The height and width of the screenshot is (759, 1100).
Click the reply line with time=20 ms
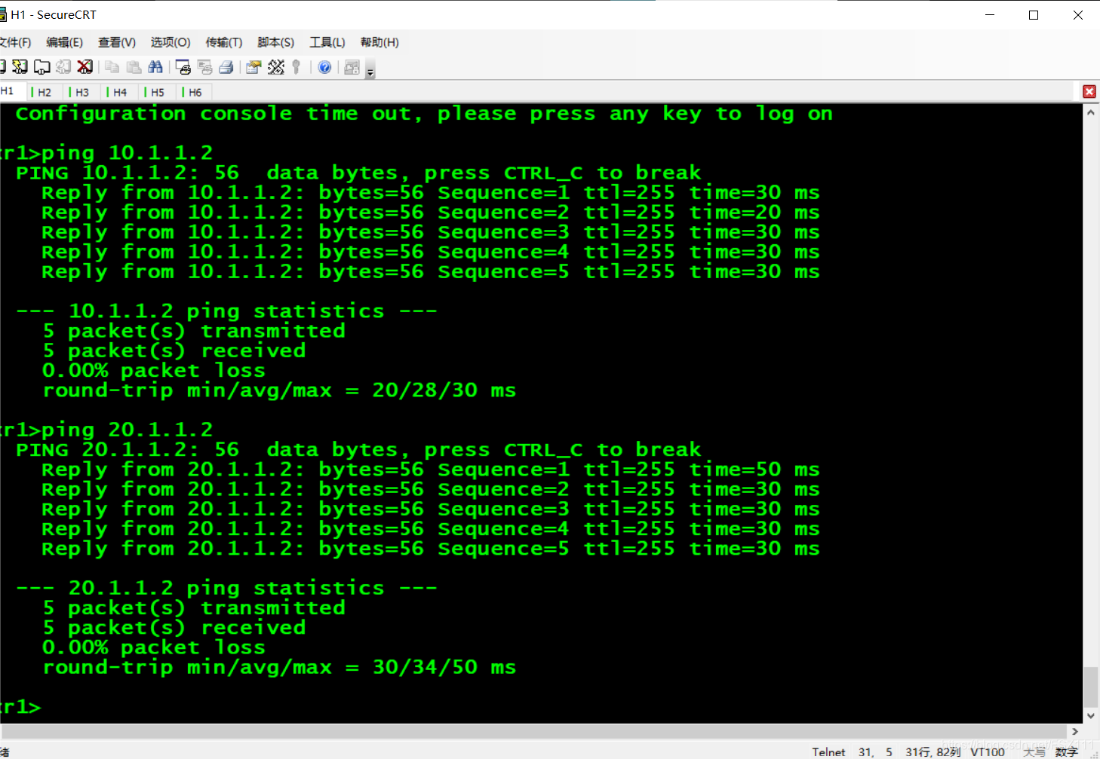point(431,213)
